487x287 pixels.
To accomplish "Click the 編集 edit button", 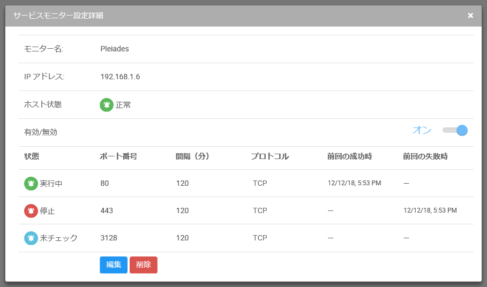I will (114, 265).
